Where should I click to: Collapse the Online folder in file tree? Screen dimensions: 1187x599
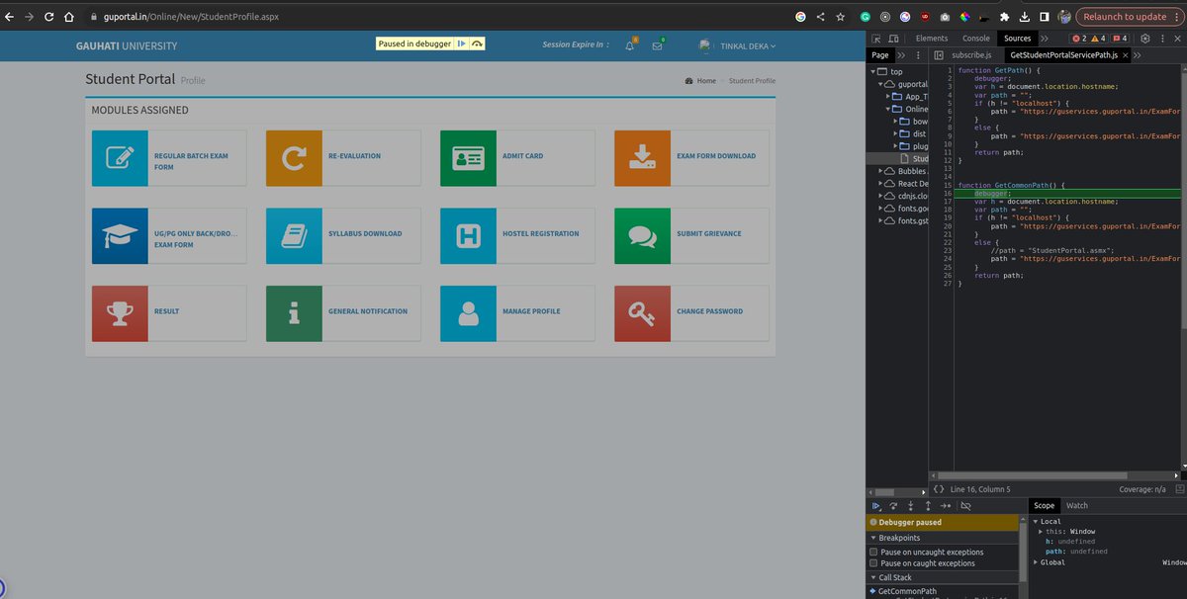[x=888, y=109]
